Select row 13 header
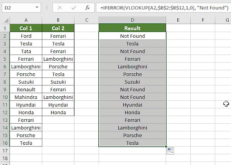 (x=5, y=120)
